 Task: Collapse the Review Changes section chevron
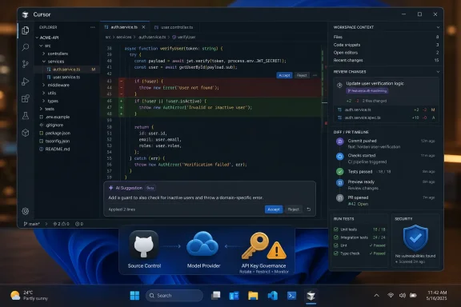(438, 72)
